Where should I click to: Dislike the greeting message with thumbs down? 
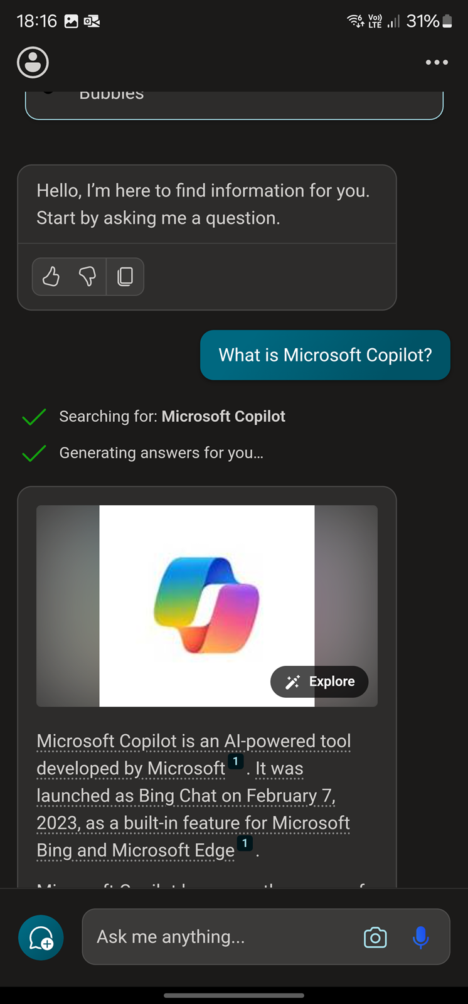click(x=88, y=276)
